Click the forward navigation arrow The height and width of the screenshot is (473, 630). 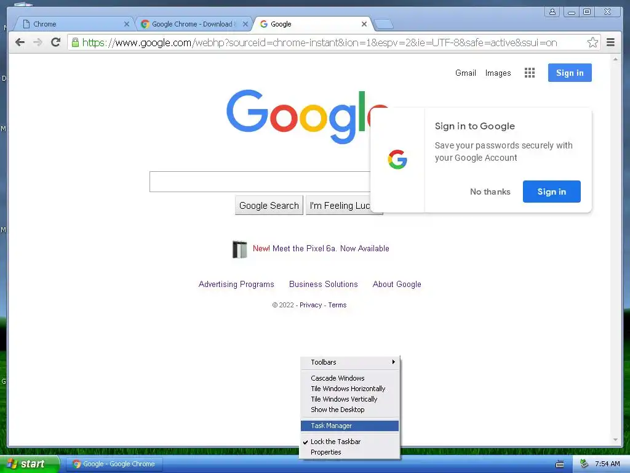(x=38, y=42)
